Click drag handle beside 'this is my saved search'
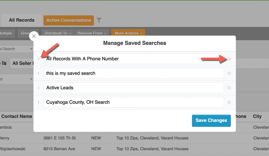Screen dimensions: 269x156 pos(38,73)
